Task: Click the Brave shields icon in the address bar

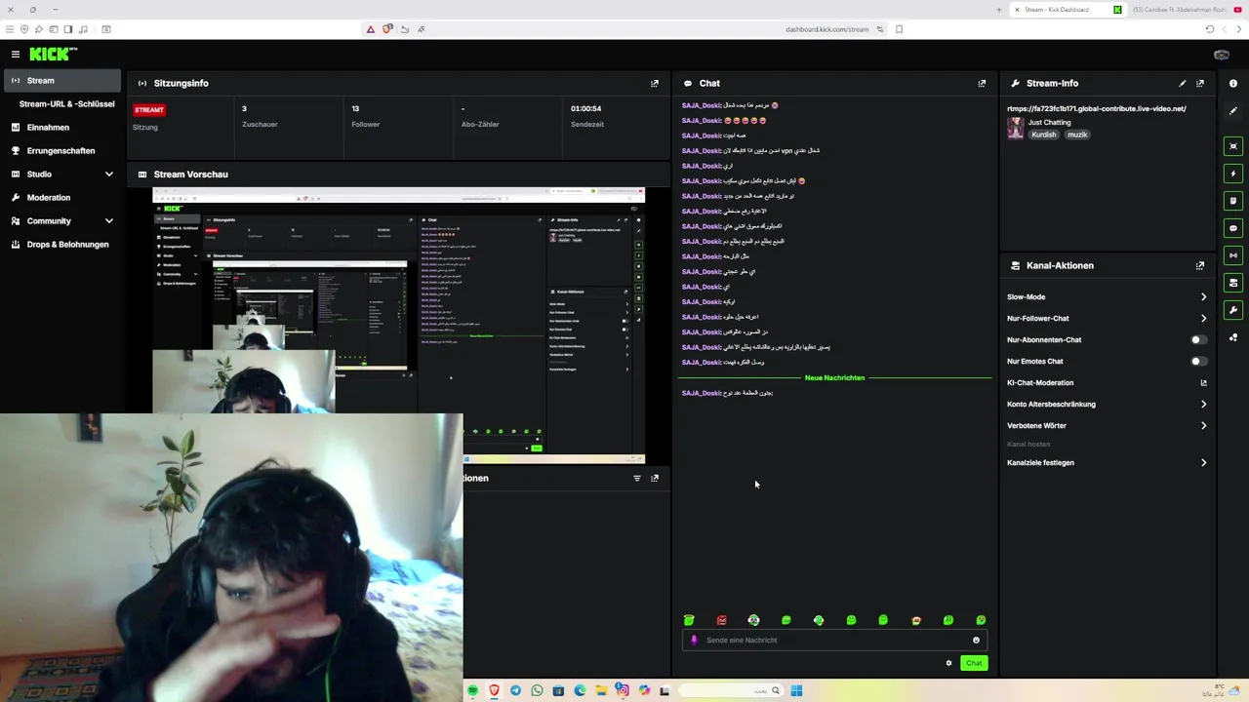Action: 387,29
